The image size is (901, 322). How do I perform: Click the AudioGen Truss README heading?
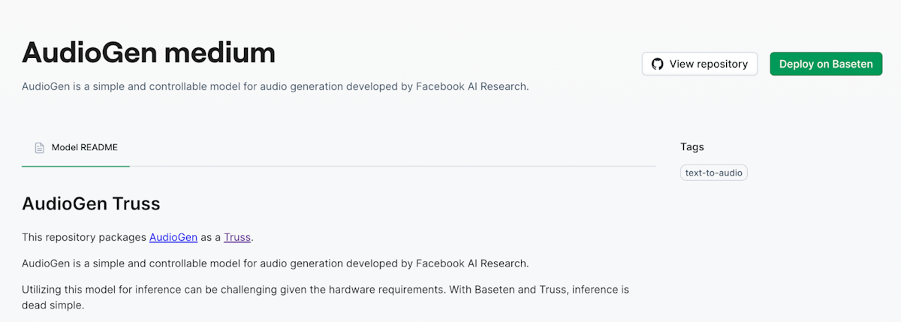pos(91,203)
